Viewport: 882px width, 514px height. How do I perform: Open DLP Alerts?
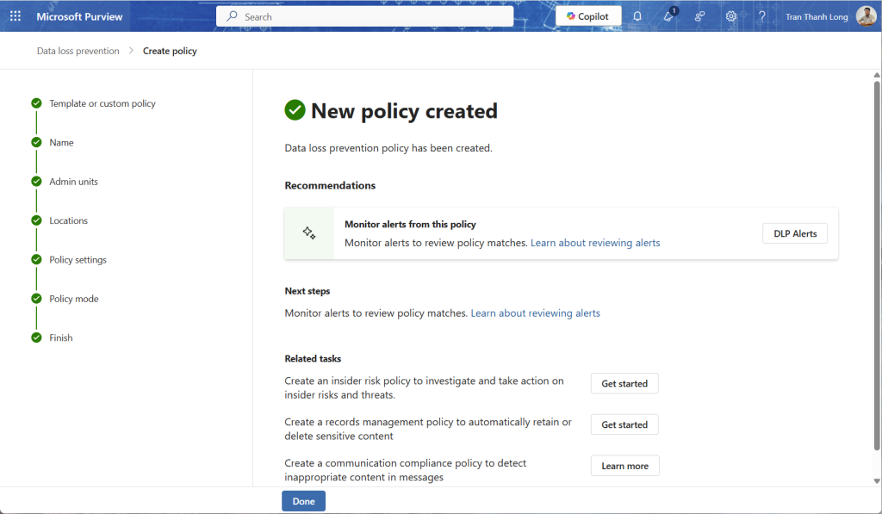click(794, 233)
